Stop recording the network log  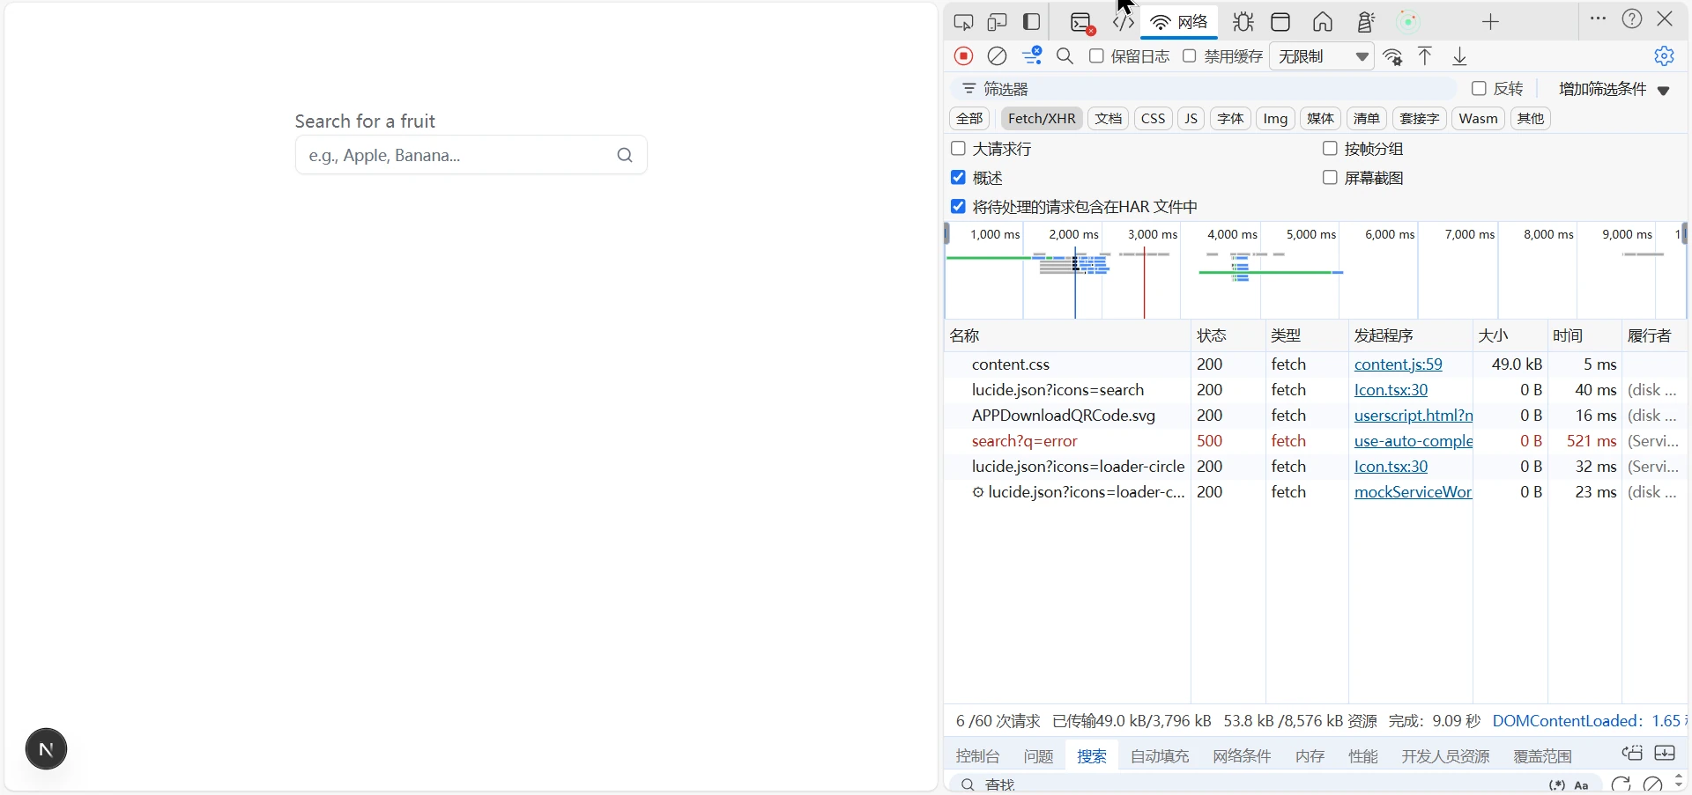(x=963, y=56)
